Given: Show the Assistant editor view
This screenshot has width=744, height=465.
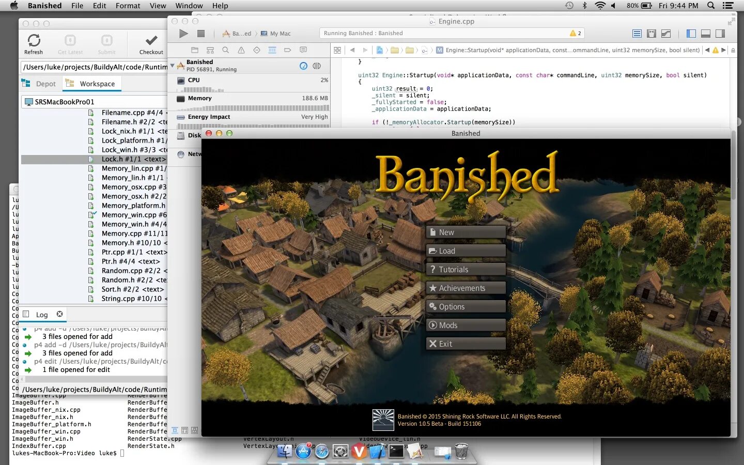Looking at the screenshot, I should (x=652, y=34).
